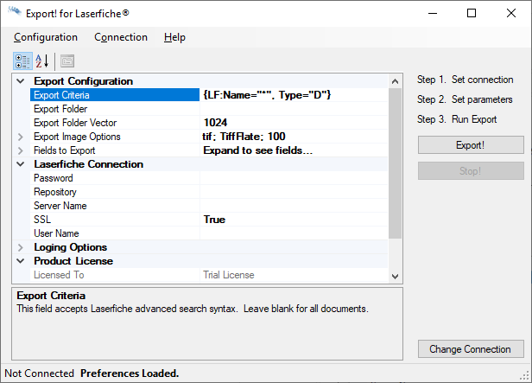Viewport: 532px width, 383px height.
Task: Open the Connection menu
Action: pos(121,37)
